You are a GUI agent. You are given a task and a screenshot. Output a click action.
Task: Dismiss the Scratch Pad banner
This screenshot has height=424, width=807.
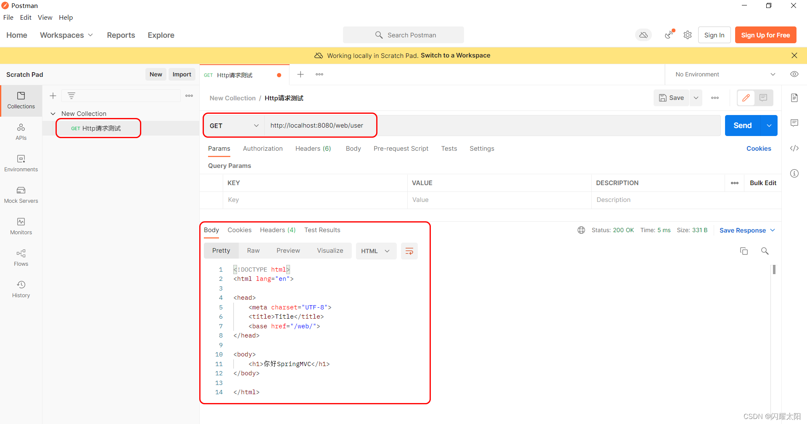pyautogui.click(x=794, y=55)
